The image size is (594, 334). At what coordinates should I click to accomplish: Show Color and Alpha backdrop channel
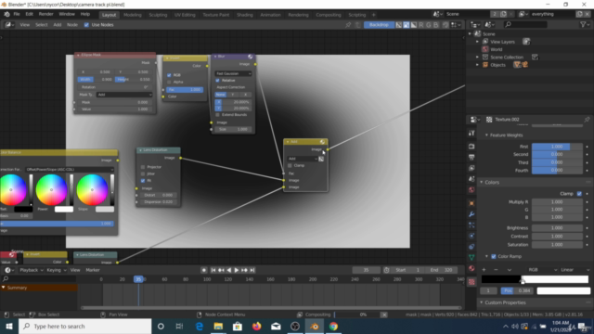[x=399, y=25]
